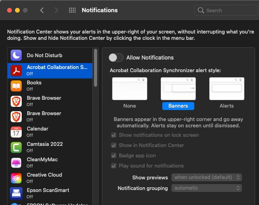Viewport: 259px width, 205px height.
Task: Click the Epson ScanSmart app icon
Action: click(16, 194)
